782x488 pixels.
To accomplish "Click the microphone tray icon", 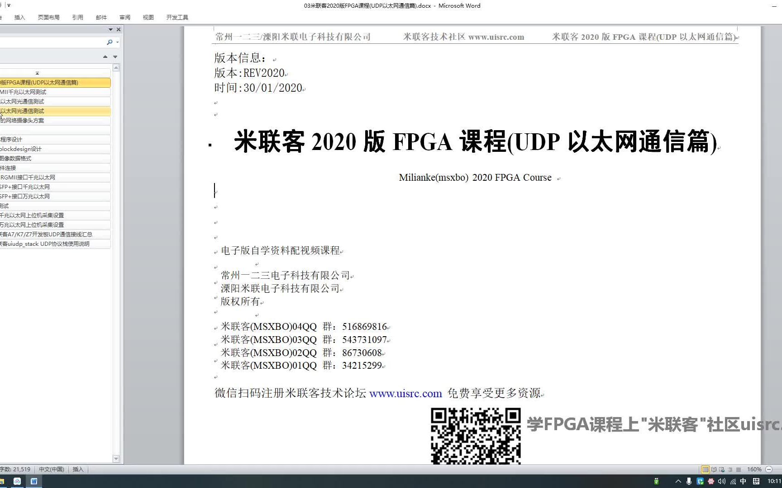I will 689,481.
